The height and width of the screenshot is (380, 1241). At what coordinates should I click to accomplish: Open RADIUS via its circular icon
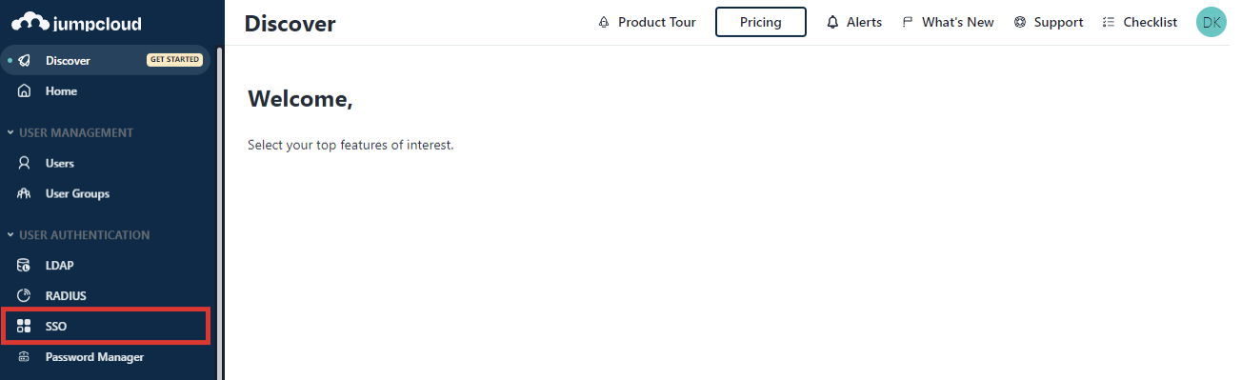(x=25, y=296)
